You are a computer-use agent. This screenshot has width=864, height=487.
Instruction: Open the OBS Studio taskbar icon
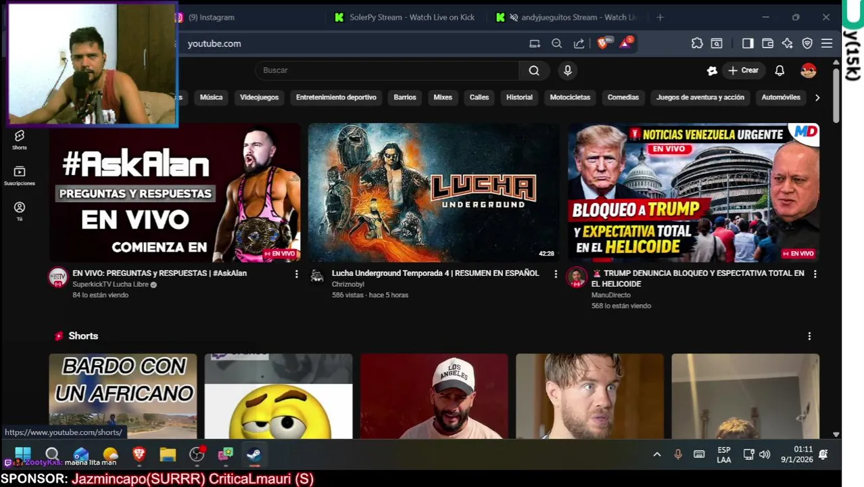coord(197,454)
